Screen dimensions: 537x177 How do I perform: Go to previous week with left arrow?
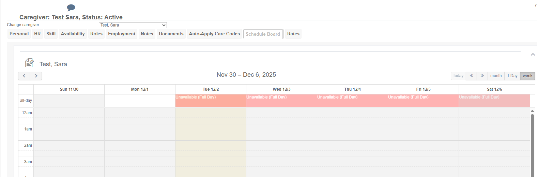pos(24,76)
